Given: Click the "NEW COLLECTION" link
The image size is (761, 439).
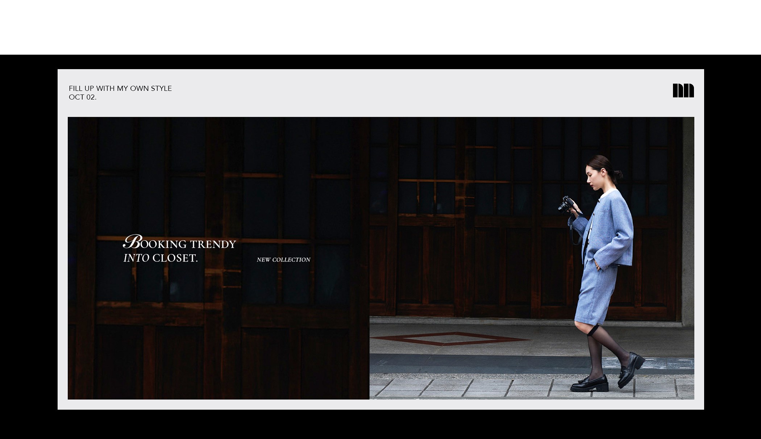Looking at the screenshot, I should point(283,260).
